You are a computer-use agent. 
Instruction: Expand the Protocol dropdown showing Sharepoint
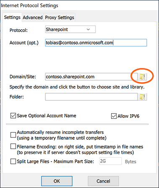coord(70,29)
